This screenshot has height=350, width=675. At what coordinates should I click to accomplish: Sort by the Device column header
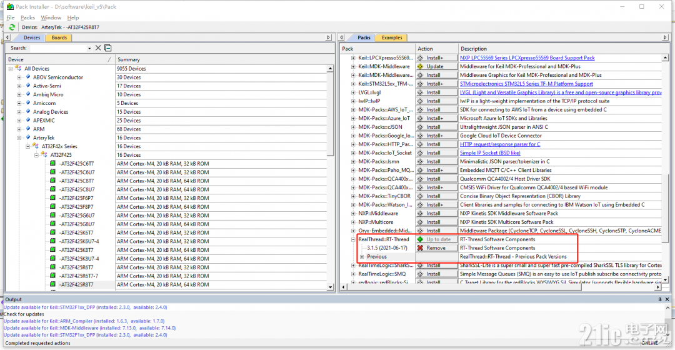point(59,59)
